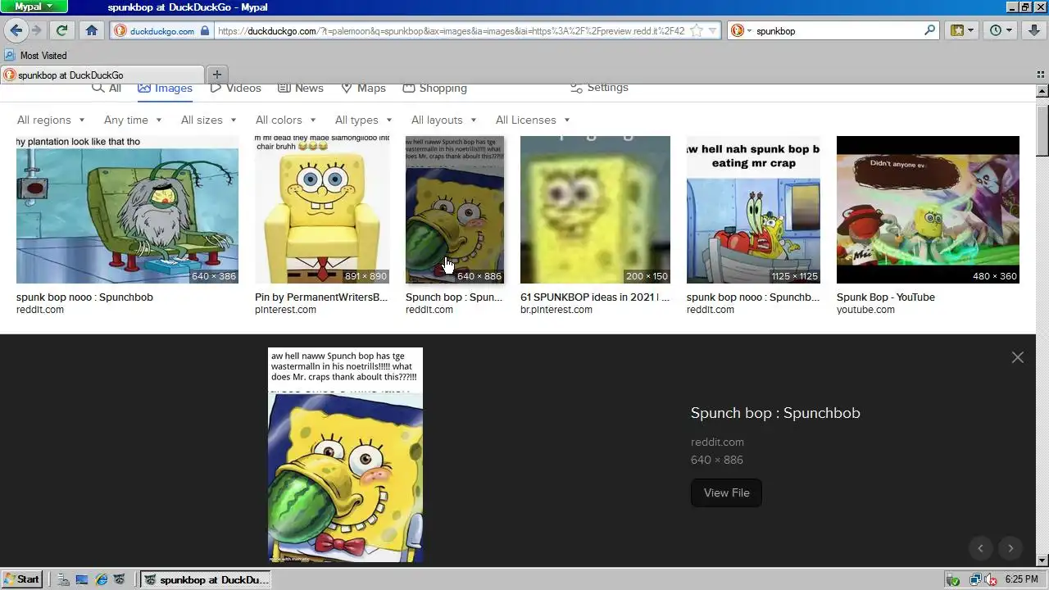This screenshot has height=590, width=1049.
Task: Go back with the Back arrow button
Action: 16,30
